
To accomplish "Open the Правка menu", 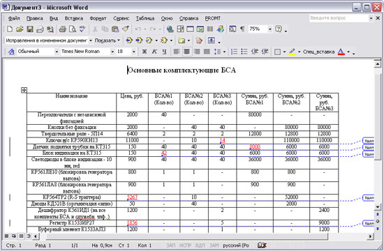I will [35, 18].
